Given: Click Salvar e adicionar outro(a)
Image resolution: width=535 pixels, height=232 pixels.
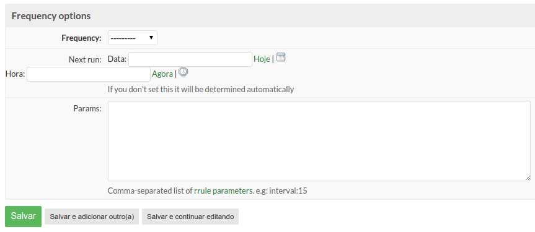Looking at the screenshot, I should click(x=92, y=217).
